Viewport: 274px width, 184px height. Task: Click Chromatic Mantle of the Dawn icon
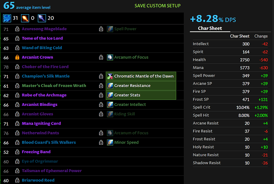click(x=110, y=76)
